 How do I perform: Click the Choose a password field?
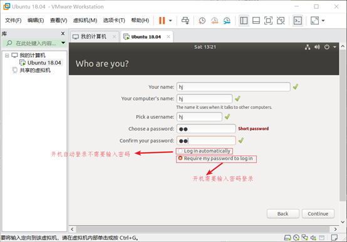(206, 129)
